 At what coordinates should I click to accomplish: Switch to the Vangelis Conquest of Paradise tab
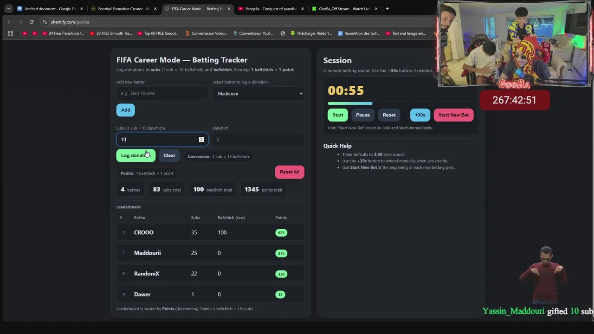[x=271, y=9]
